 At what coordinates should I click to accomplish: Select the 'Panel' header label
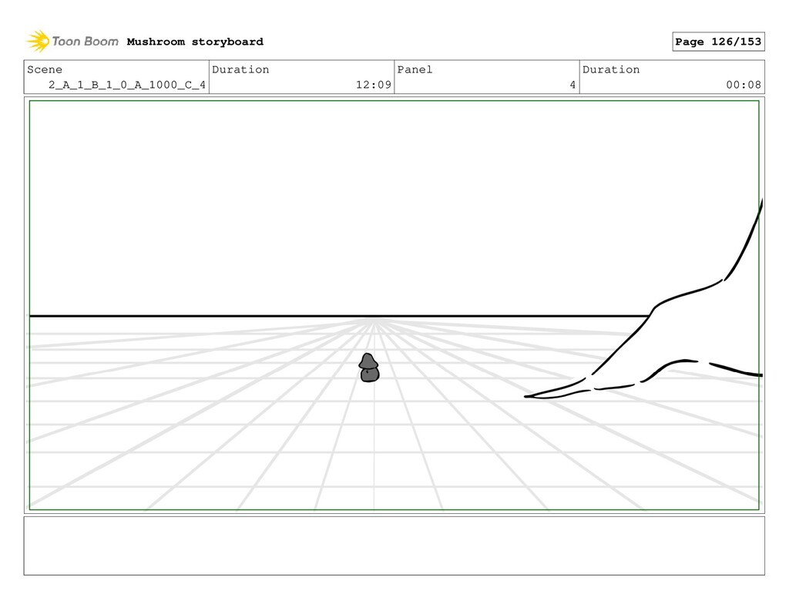click(415, 69)
